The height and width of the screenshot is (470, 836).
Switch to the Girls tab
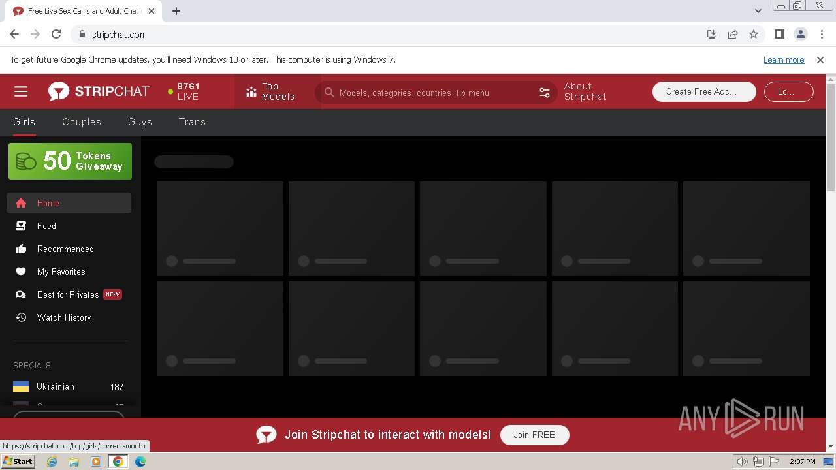(x=24, y=122)
